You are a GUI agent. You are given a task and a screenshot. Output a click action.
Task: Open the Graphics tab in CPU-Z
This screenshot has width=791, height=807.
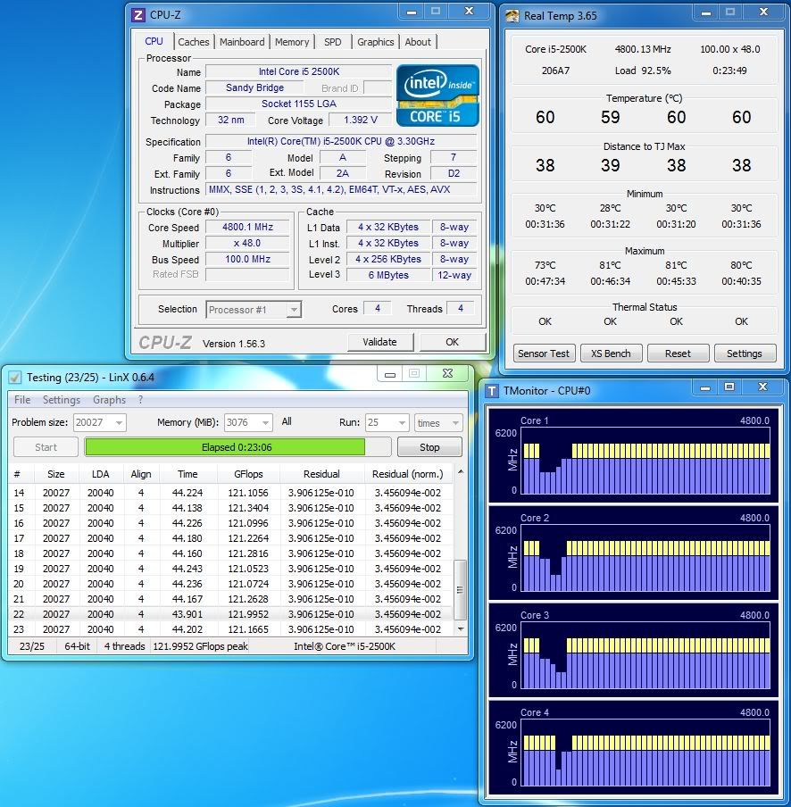[x=376, y=42]
